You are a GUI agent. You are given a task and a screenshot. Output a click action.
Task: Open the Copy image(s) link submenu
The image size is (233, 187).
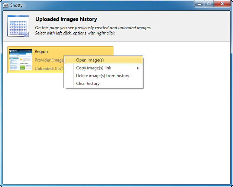pos(103,68)
